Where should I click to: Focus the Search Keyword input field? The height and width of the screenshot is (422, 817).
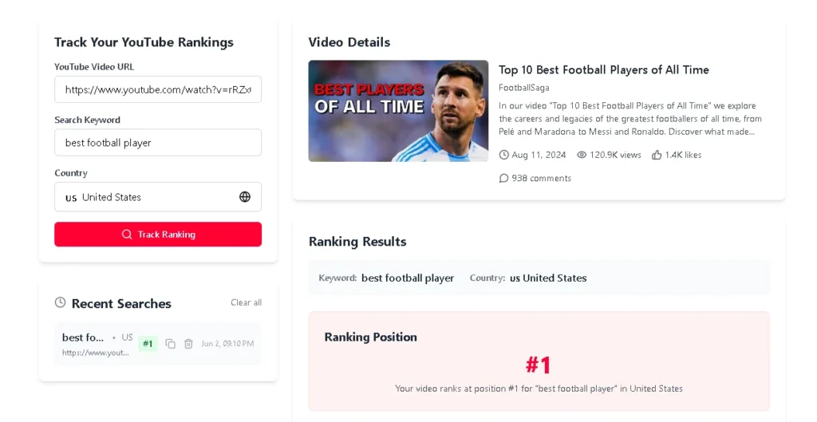point(158,143)
